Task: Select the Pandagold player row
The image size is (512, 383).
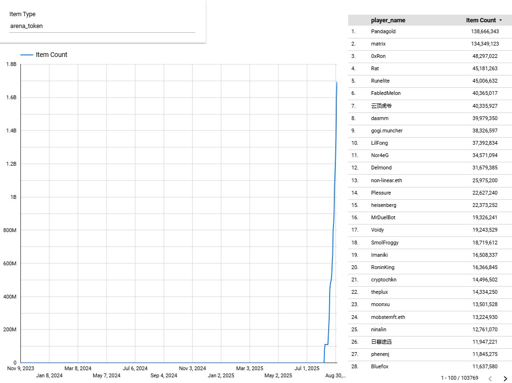Action: pyautogui.click(x=430, y=32)
